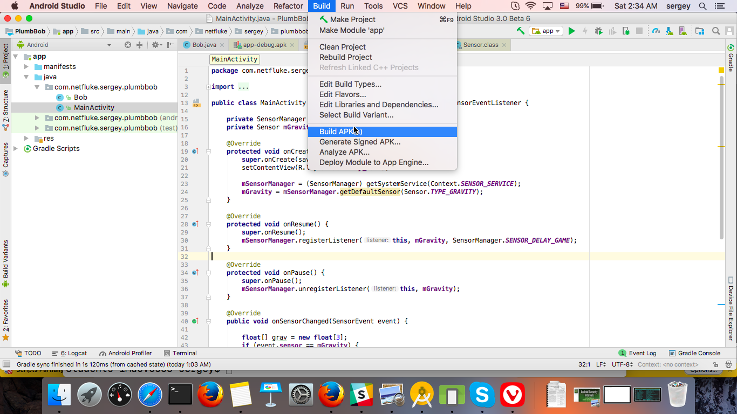
Task: Choose Clean Project in the Build menu
Action: click(x=383, y=47)
